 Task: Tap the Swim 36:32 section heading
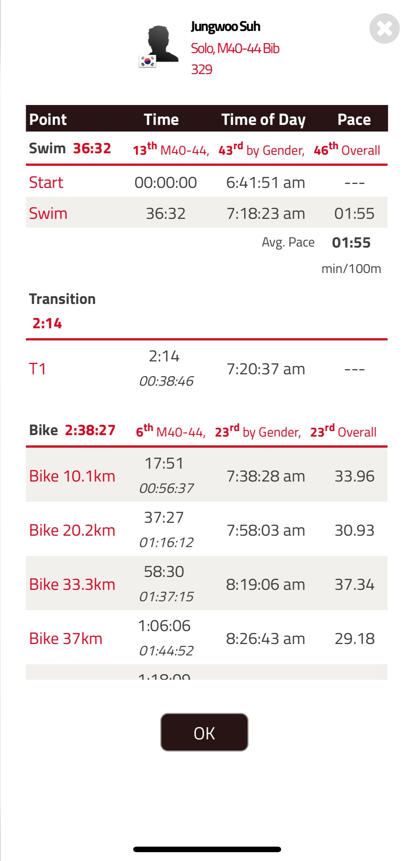click(70, 148)
